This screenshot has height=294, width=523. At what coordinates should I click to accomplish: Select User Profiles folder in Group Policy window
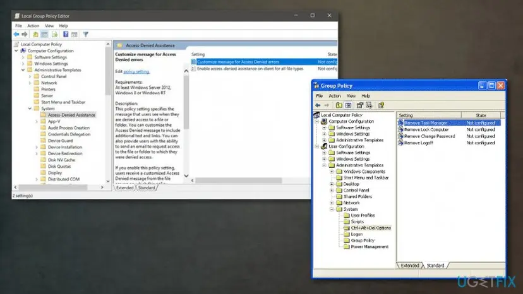pyautogui.click(x=363, y=215)
